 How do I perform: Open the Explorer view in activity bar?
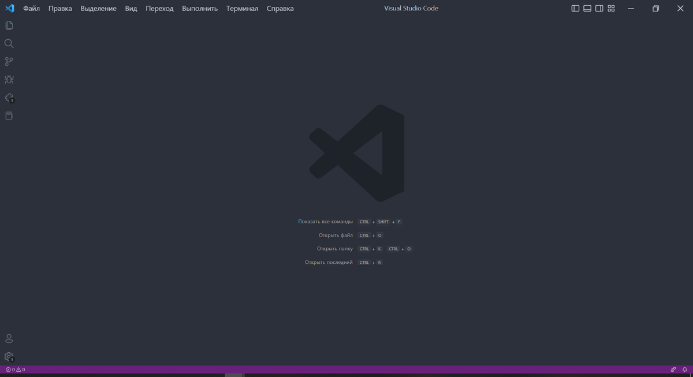coord(9,25)
